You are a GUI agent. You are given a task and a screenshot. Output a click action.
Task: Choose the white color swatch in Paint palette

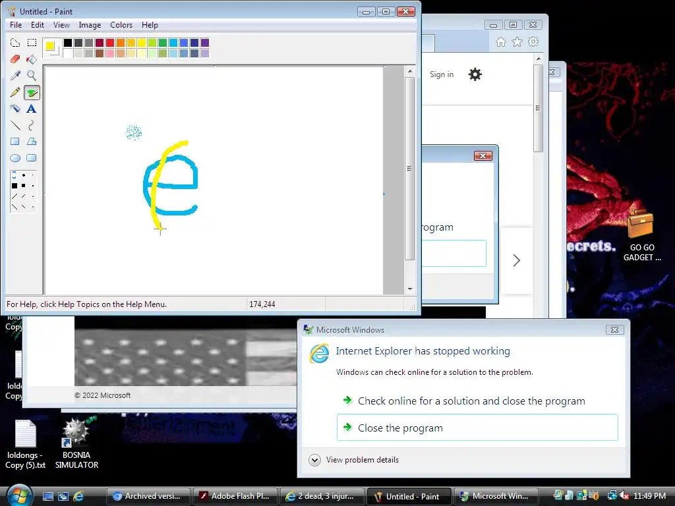[68, 53]
